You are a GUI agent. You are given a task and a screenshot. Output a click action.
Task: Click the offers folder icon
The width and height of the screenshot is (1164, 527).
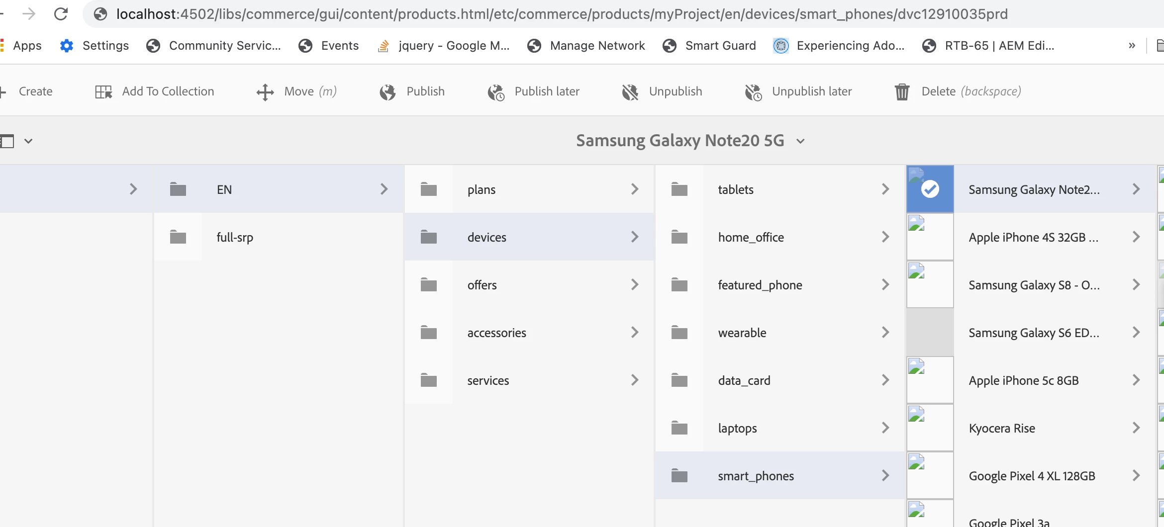pos(429,285)
